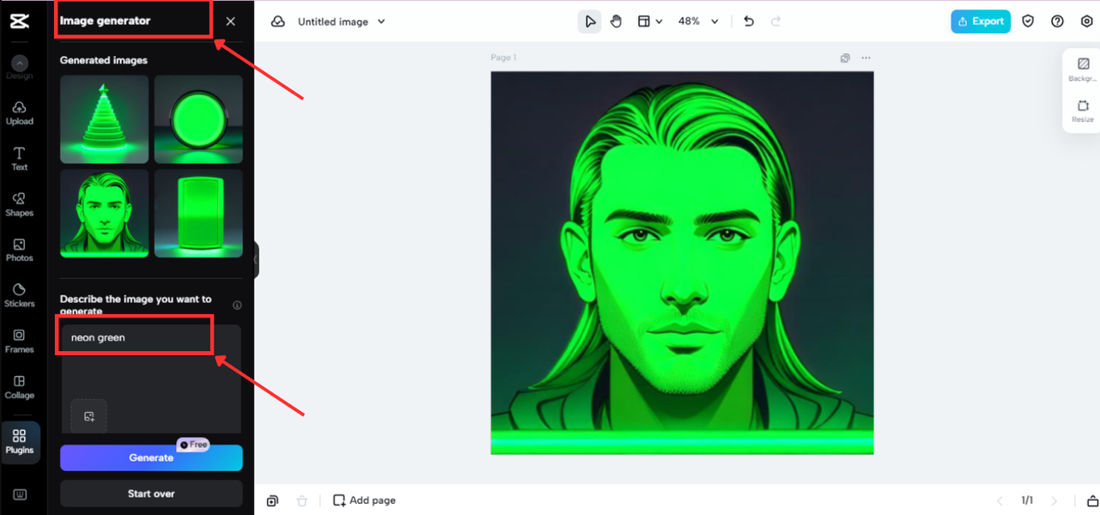The image size is (1100, 515).
Task: Open the Resize tool on the right
Action: click(x=1083, y=112)
